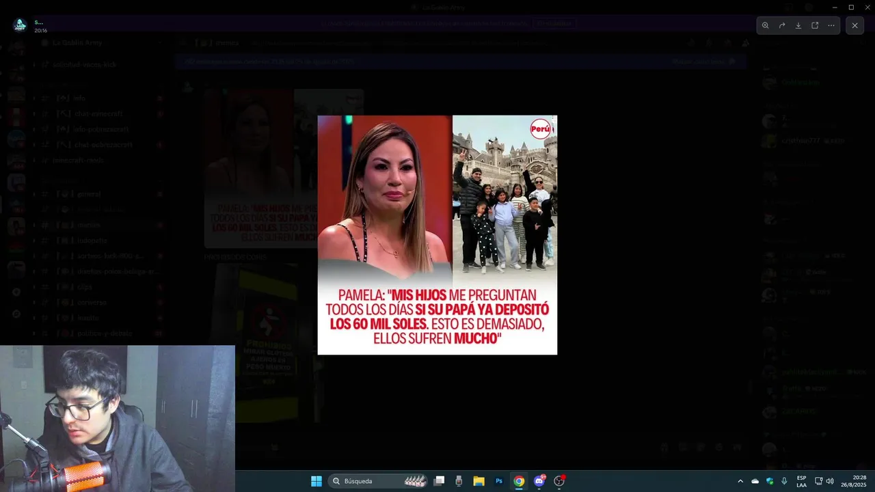Open the Windows Security tray icon
This screenshot has height=492, width=875.
coord(770,481)
